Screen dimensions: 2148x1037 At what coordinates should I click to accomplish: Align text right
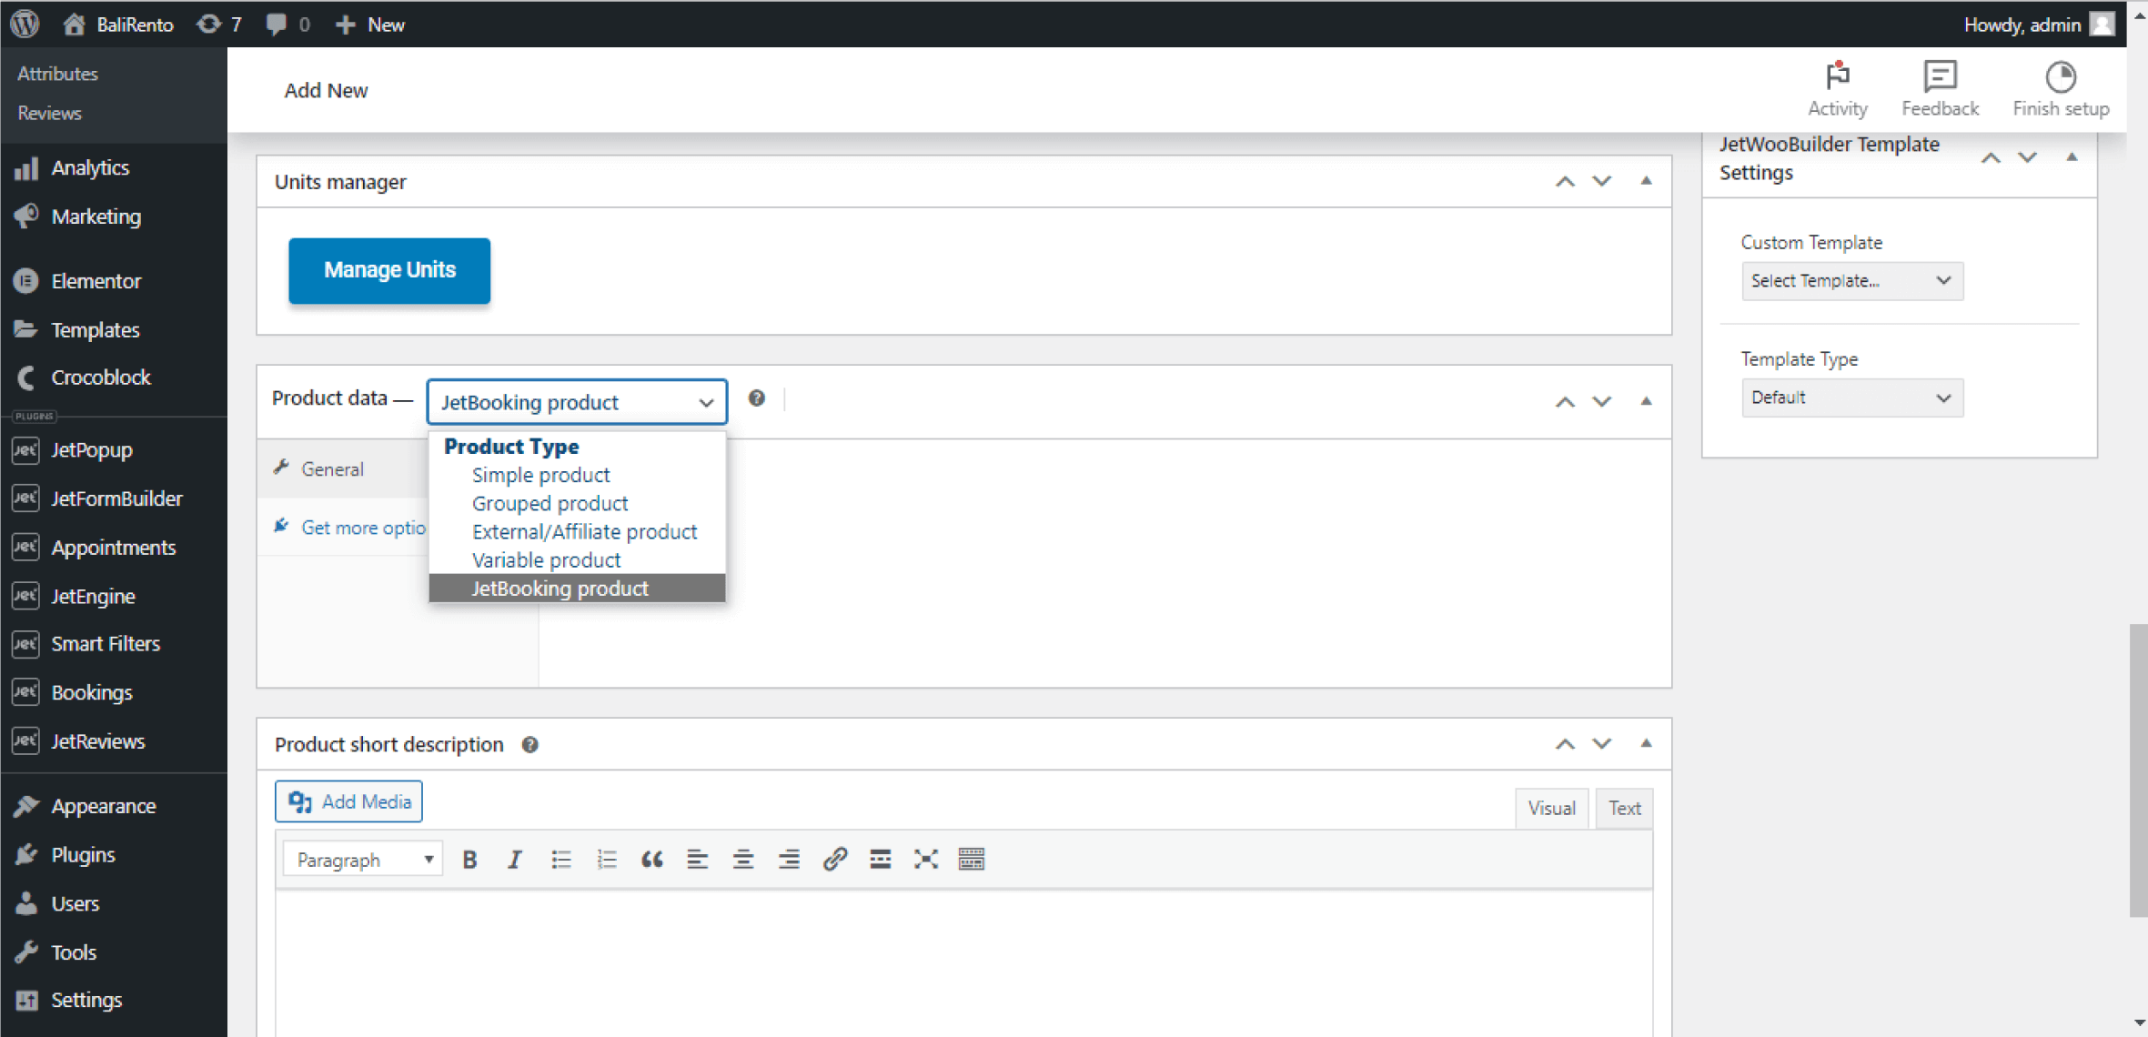pyautogui.click(x=789, y=860)
